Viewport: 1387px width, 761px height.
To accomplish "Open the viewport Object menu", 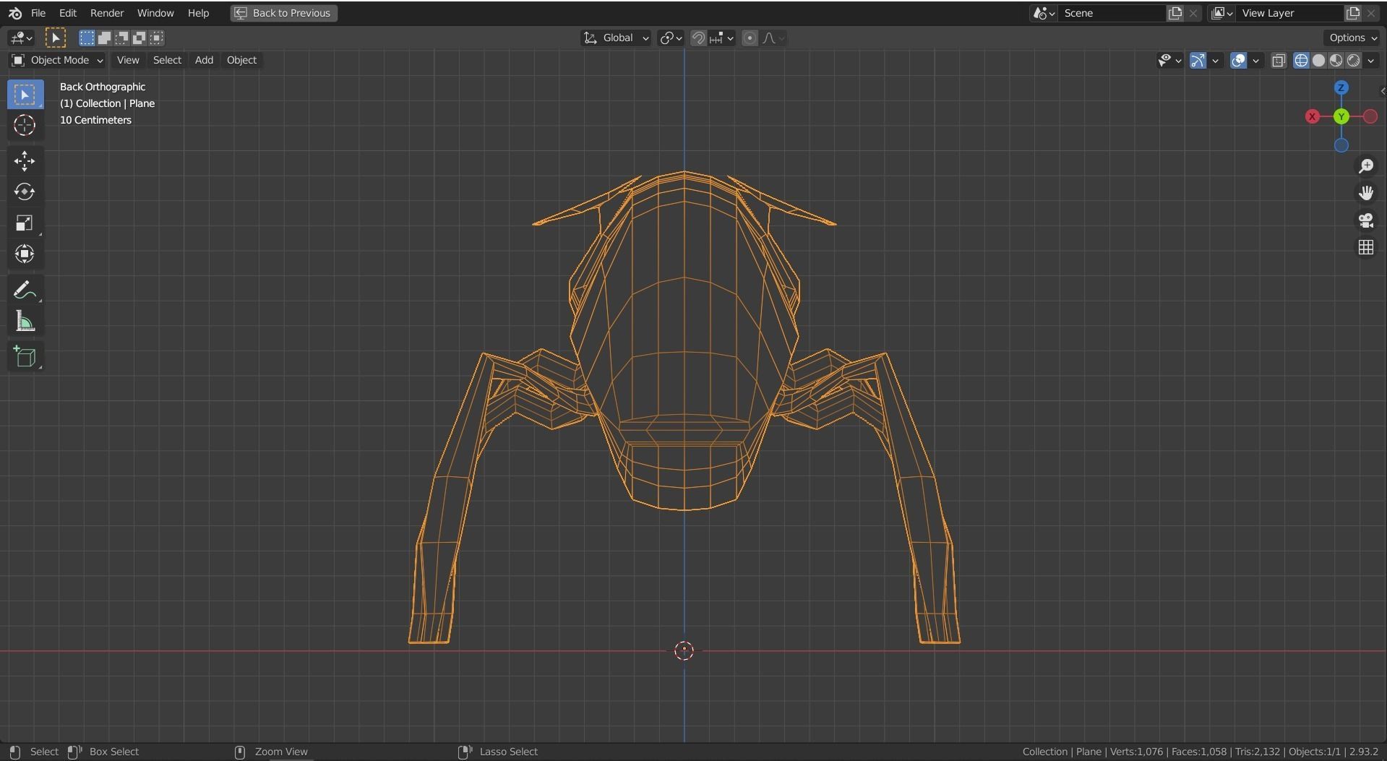I will point(241,60).
